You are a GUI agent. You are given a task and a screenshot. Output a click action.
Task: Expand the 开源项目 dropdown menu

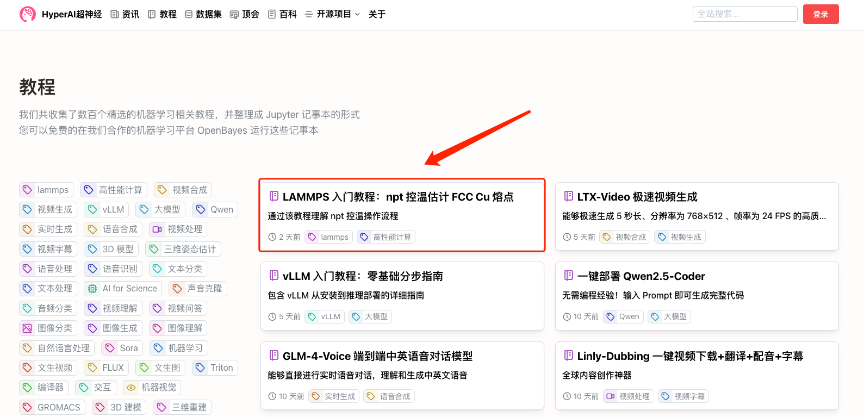pos(333,14)
